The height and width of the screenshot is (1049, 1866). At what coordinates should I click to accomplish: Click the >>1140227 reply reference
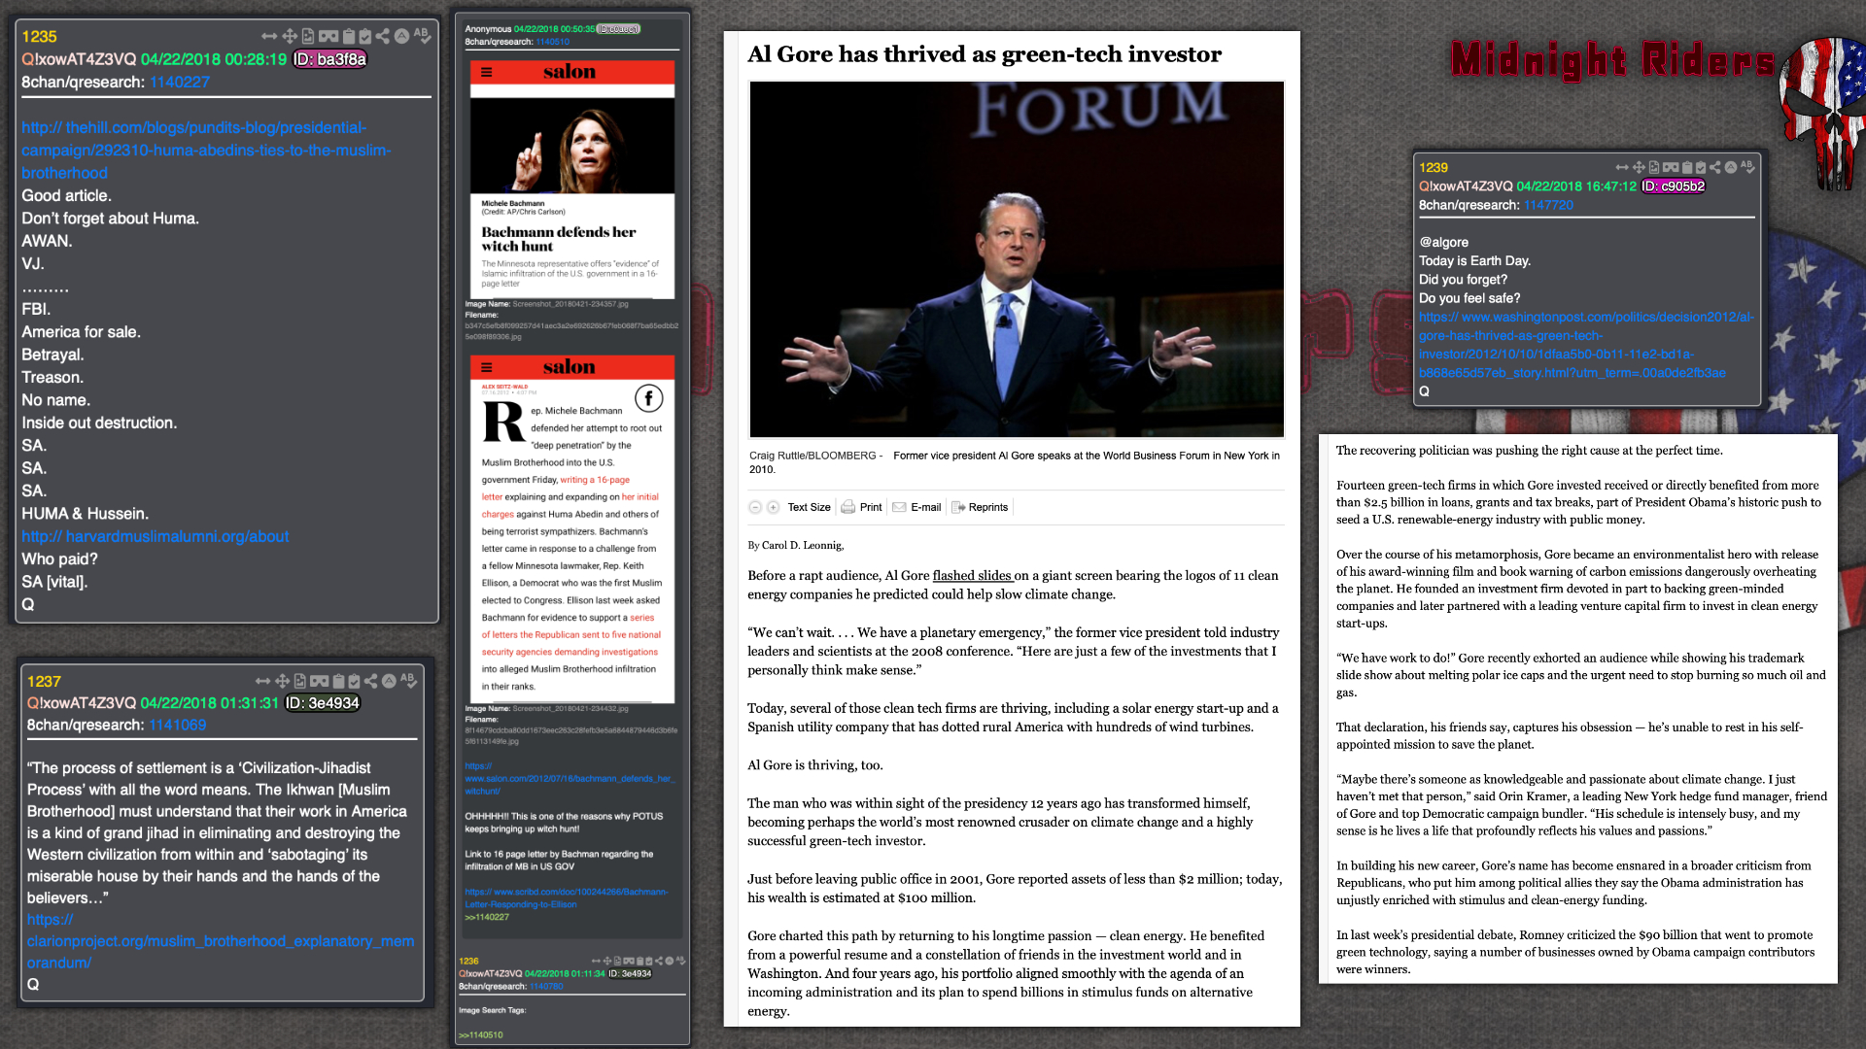487,917
